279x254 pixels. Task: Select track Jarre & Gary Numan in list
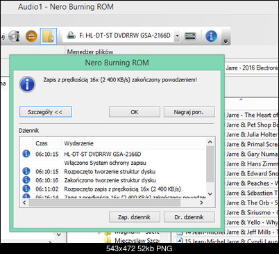(252, 154)
